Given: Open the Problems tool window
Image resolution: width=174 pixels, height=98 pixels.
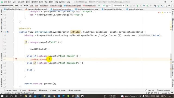Looking at the screenshot, I should 32,90.
